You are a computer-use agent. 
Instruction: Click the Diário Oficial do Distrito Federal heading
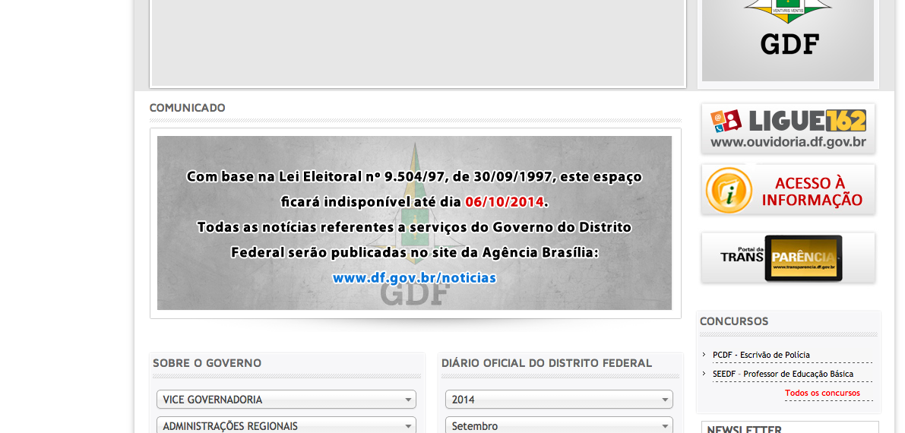click(546, 363)
